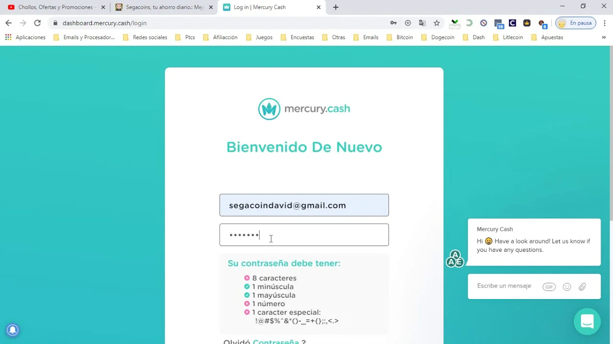Image resolution: width=613 pixels, height=344 pixels.
Task: Open GIF picker in chat
Action: pos(549,287)
